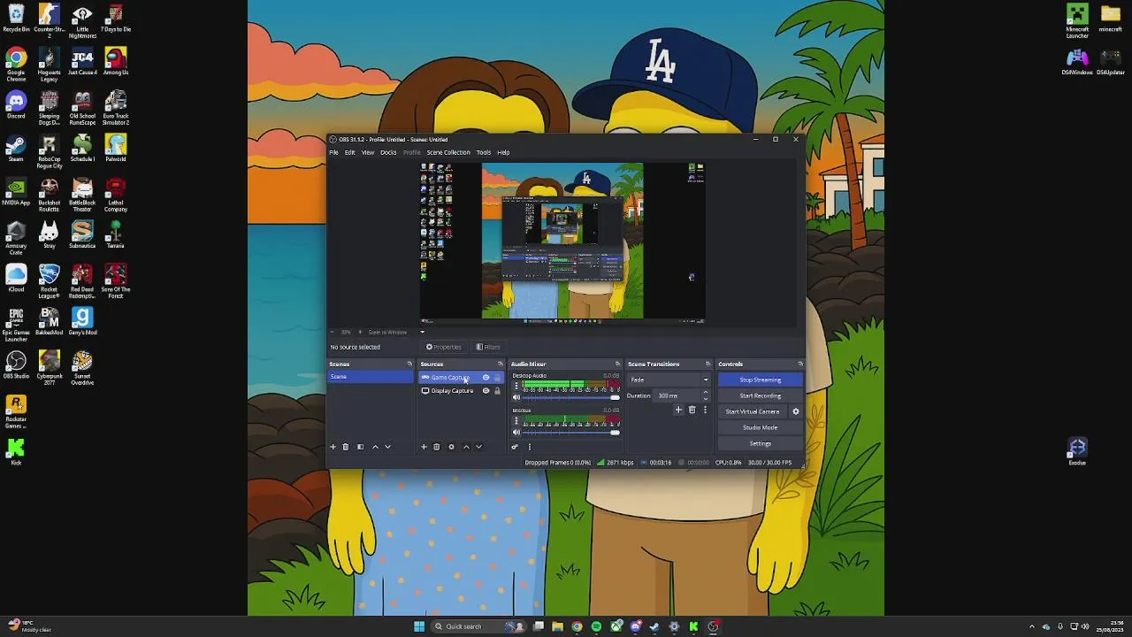Move scene down with Scenes panel arrow
This screenshot has height=637, width=1132.
coord(387,447)
